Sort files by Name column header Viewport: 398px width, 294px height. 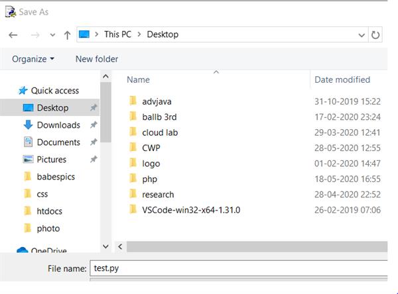click(138, 79)
